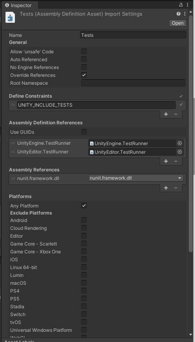
Task: Click the Inspector vertical scrollbar thumb
Action: coord(191,134)
